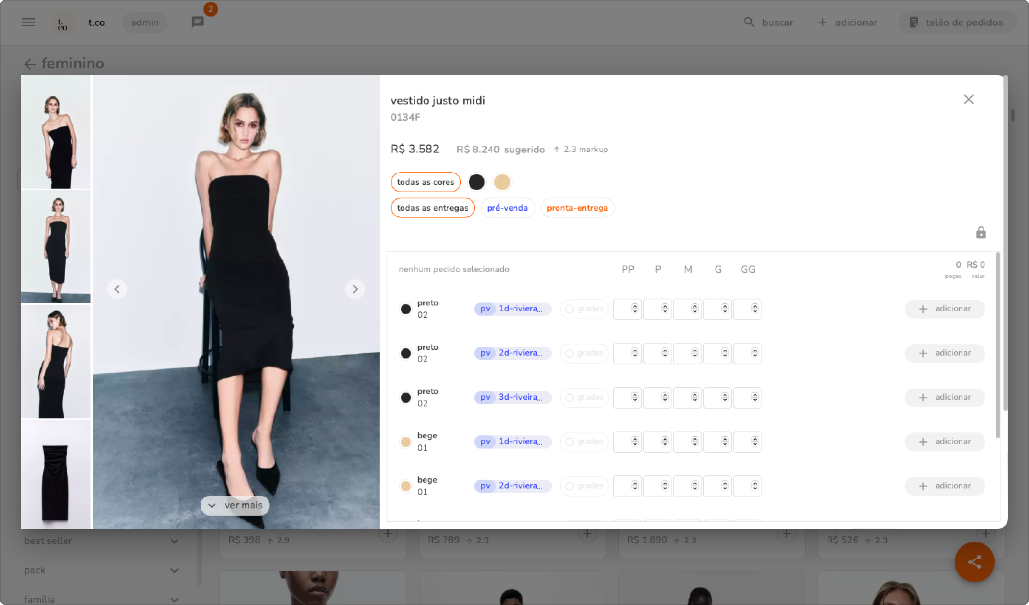Viewport: 1029px width, 605px height.
Task: Click the orange share floating button
Action: coord(974,562)
